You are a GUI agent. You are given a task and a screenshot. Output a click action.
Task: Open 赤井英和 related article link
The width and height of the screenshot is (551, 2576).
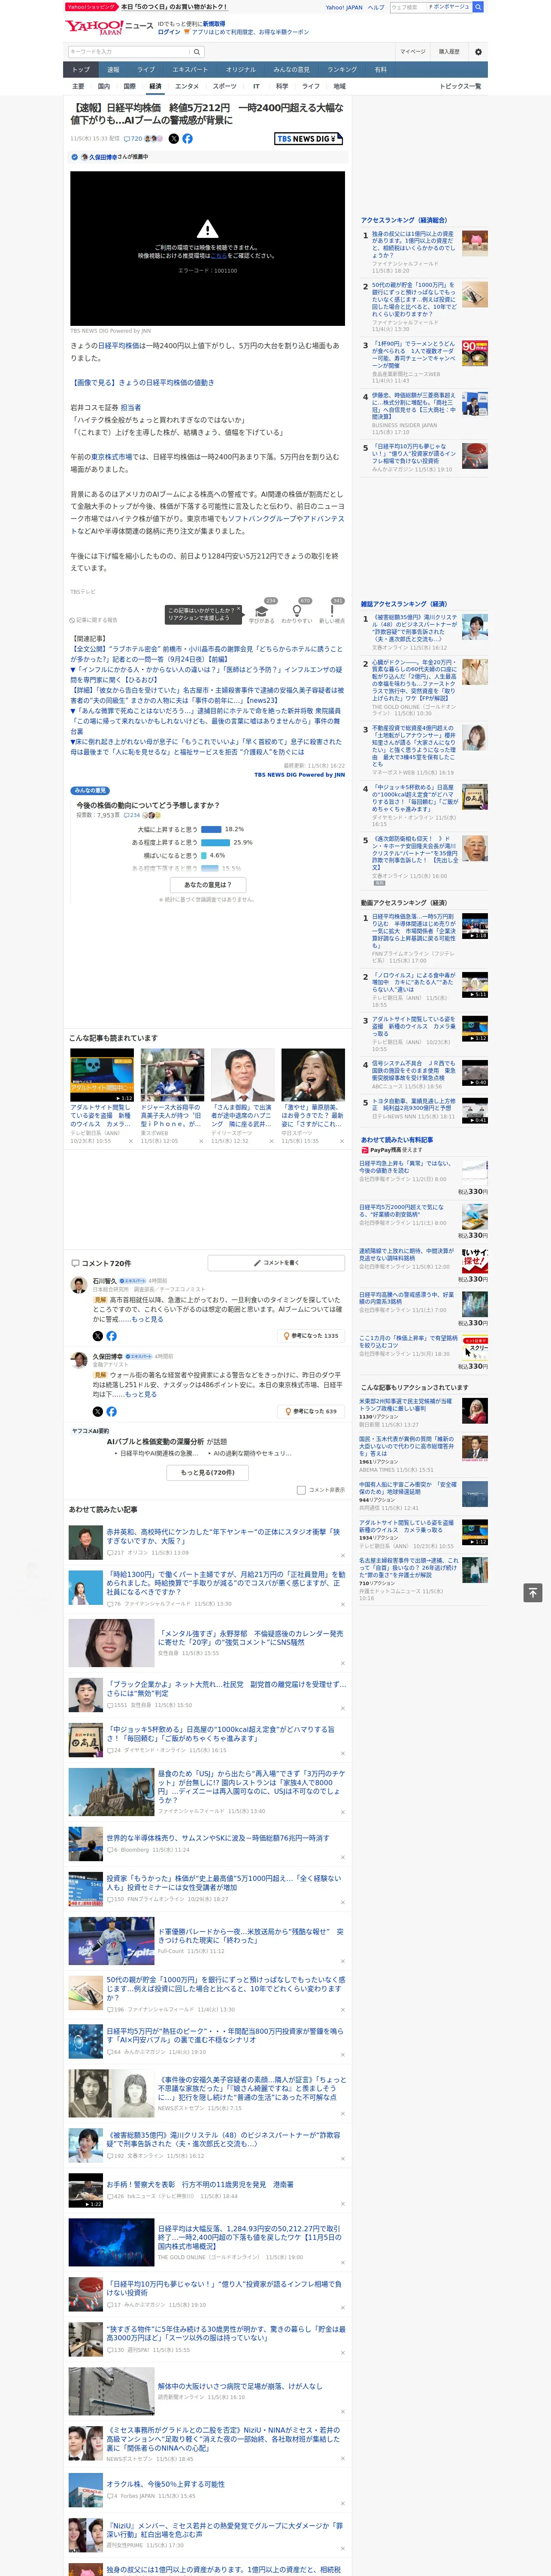click(223, 1536)
